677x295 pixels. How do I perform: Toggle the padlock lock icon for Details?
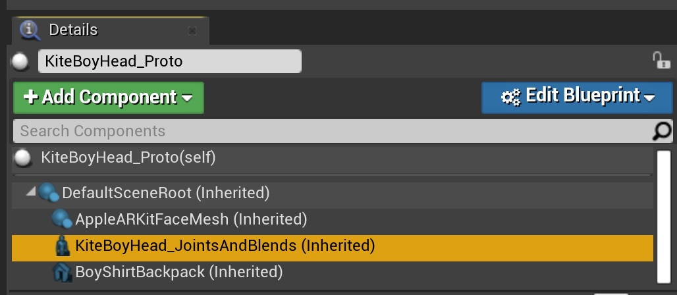[661, 60]
